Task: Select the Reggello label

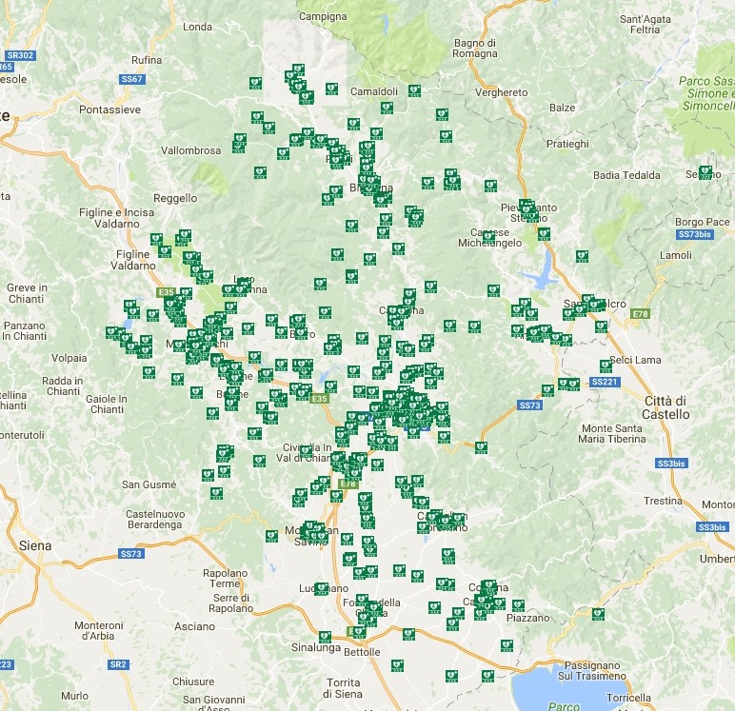Action: click(x=175, y=198)
